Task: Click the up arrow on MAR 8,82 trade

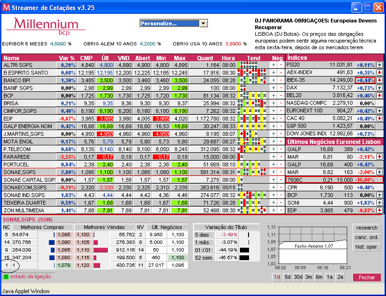Action: (379, 172)
